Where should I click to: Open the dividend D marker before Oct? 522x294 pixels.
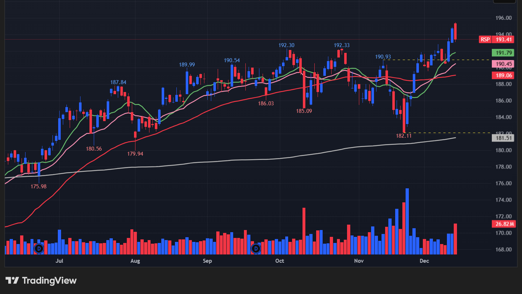tap(256, 248)
